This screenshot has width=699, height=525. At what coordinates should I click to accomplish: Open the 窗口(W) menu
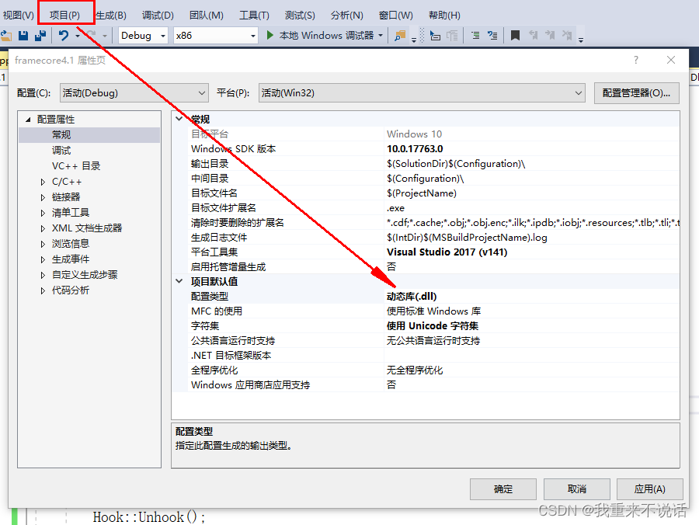pyautogui.click(x=396, y=16)
